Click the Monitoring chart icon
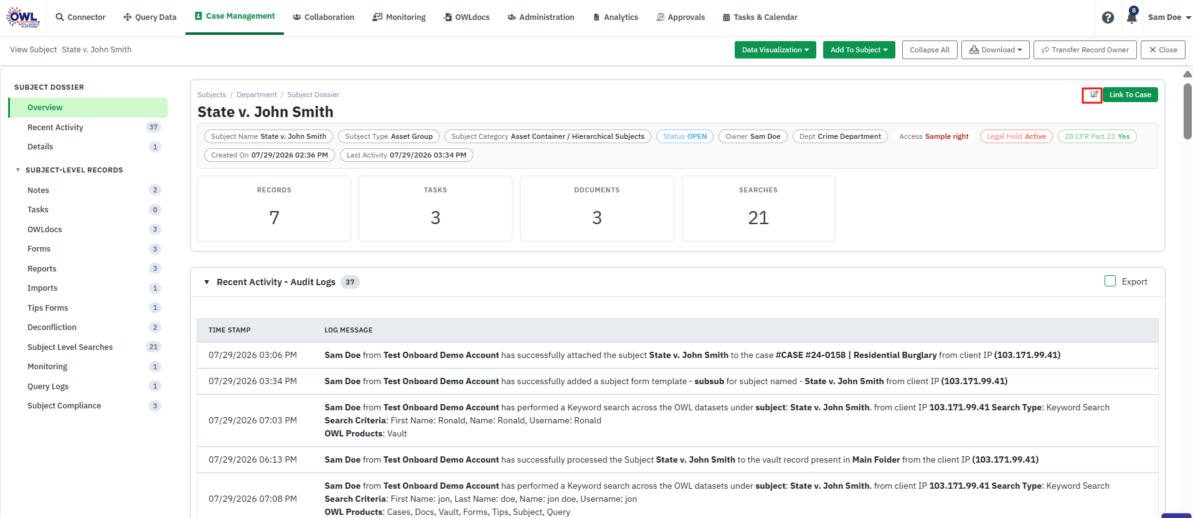This screenshot has width=1193, height=518. coord(377,17)
